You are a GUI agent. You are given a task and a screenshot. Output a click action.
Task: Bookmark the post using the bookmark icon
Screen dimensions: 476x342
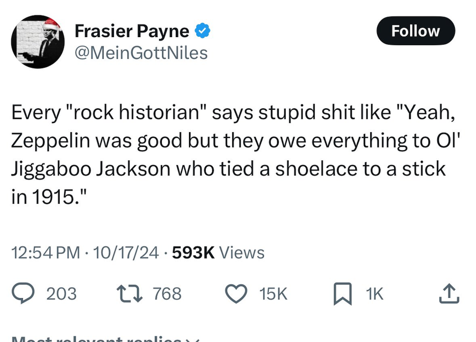click(342, 293)
